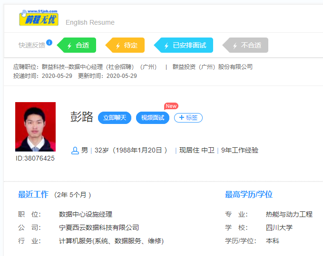The width and height of the screenshot is (323, 256).
Task: Start a 视频面试 video interview
Action: coord(153,118)
